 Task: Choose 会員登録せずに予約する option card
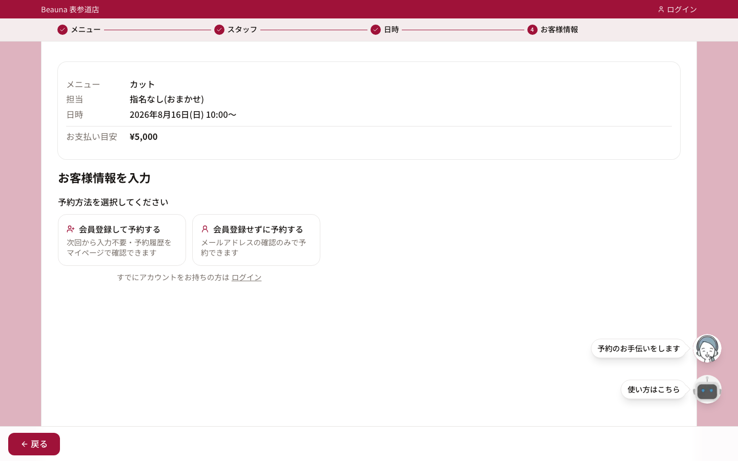click(256, 240)
